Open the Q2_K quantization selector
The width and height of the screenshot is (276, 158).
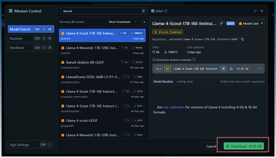click(159, 69)
